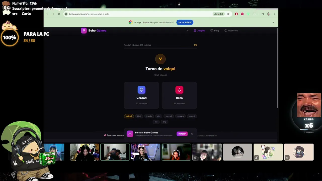The width and height of the screenshot is (322, 181).
Task: Bookmark this page with the star icon
Action: 228,14
